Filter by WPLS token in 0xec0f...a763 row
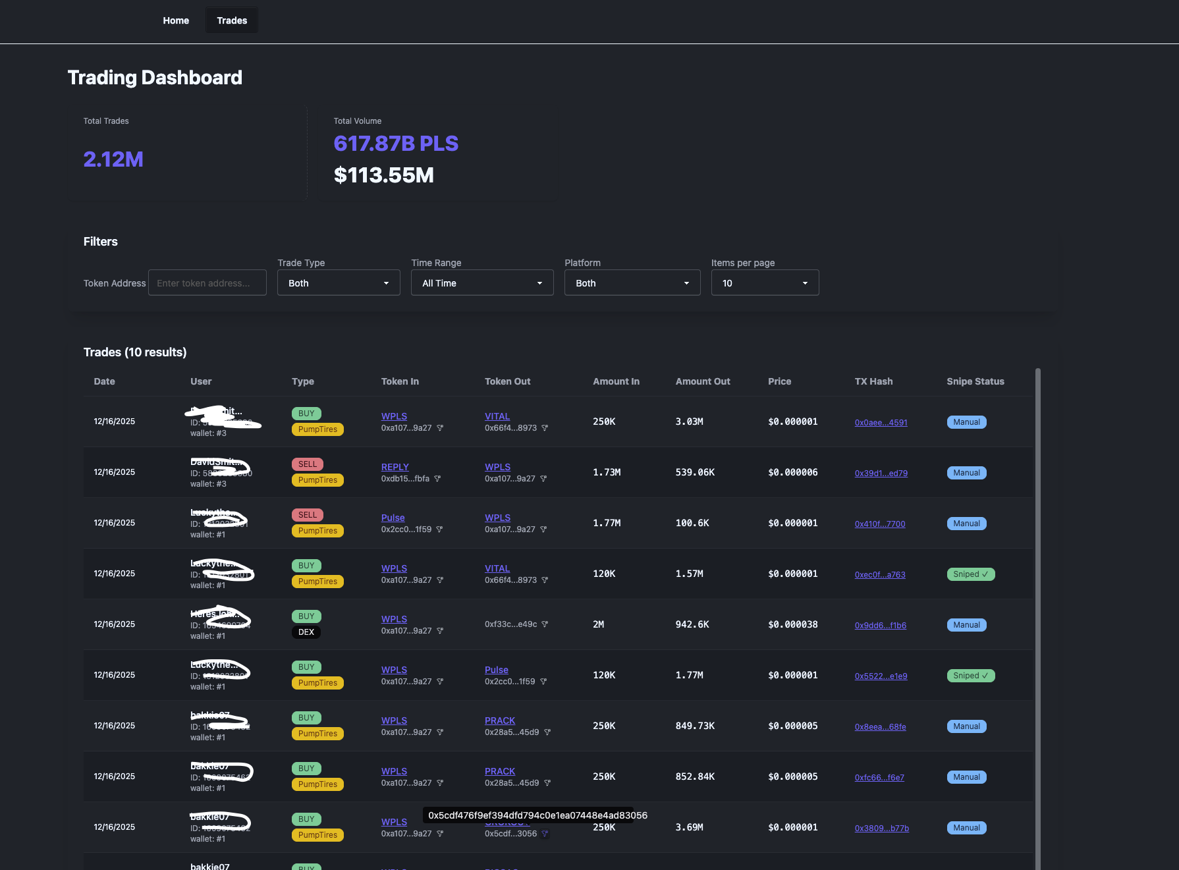1179x870 pixels. [440, 580]
